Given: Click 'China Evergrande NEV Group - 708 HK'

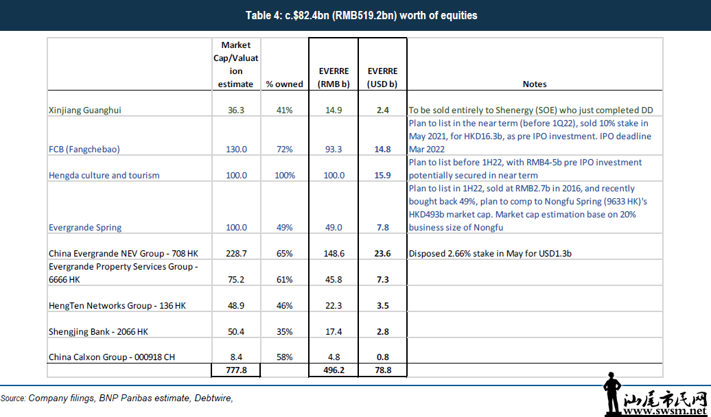Looking at the screenshot, I should tap(124, 253).
